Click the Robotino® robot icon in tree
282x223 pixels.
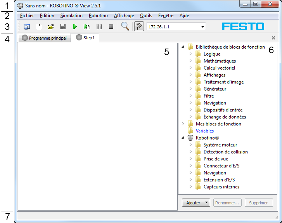coord(190,138)
